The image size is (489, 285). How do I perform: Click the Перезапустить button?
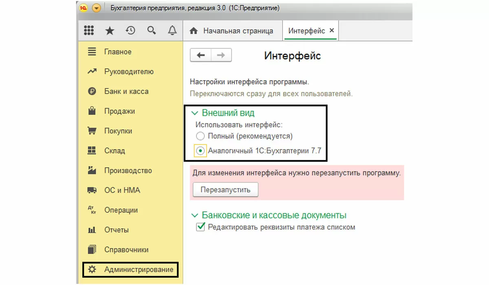pos(225,190)
